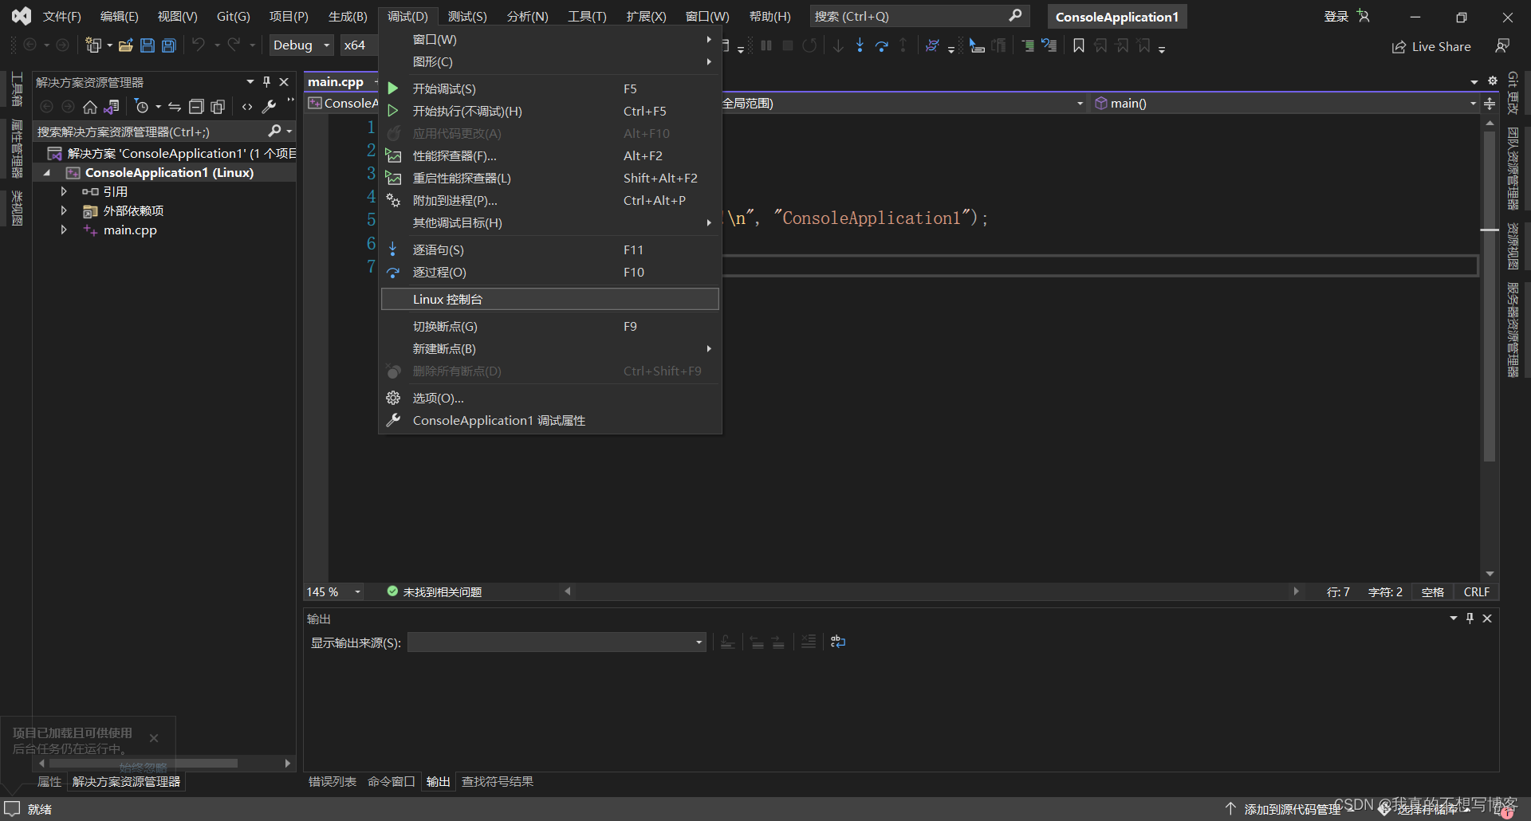Expand the 外部依赖项 tree node
Screen dimensions: 1531x821
(x=64, y=210)
